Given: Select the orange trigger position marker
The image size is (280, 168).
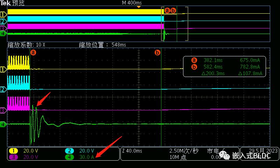Looking at the screenshot, I should tap(139, 7).
